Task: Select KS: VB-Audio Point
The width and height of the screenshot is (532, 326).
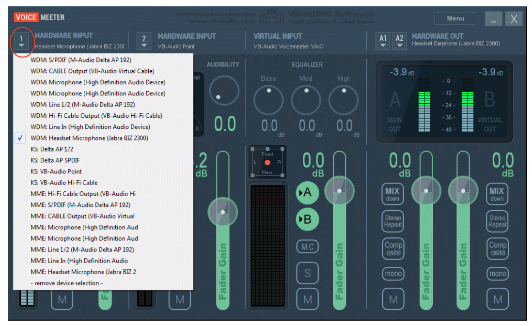Action: tap(103, 171)
